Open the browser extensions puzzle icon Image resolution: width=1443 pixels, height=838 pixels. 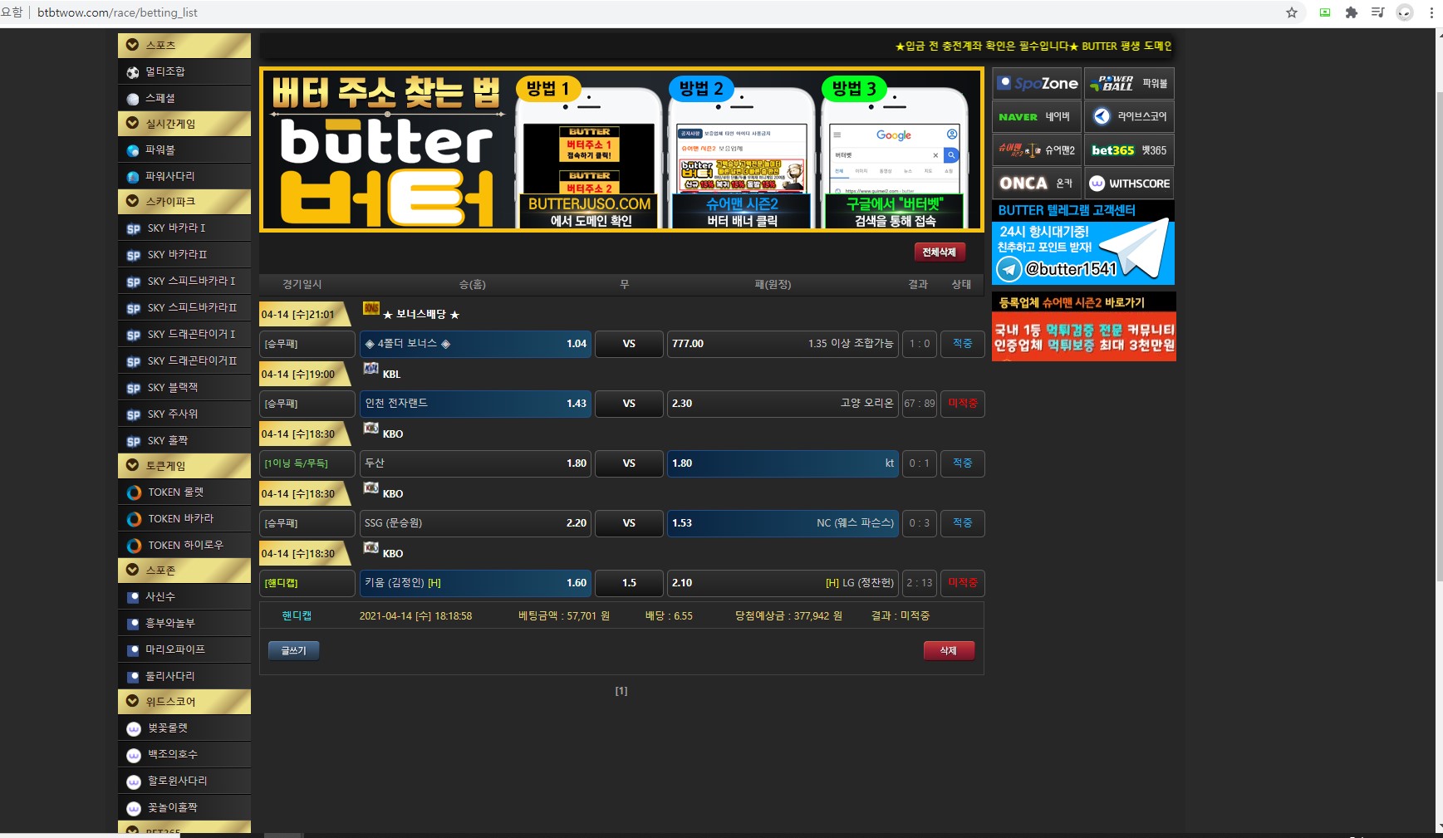(1352, 12)
